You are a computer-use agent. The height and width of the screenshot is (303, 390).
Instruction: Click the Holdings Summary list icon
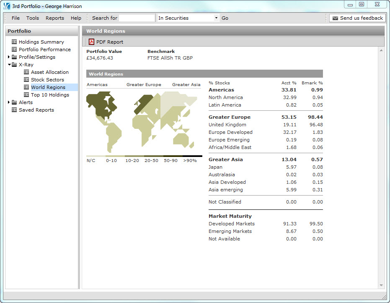click(14, 42)
